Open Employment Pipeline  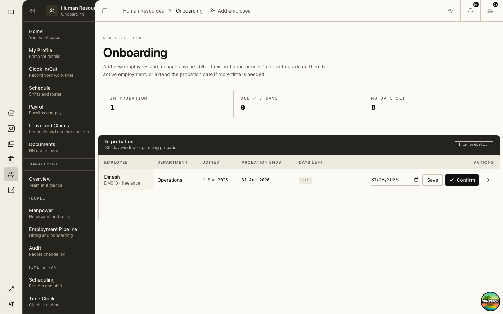pos(59,232)
